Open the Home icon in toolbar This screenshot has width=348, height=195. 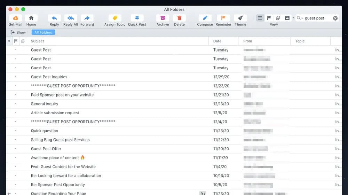[x=31, y=18]
